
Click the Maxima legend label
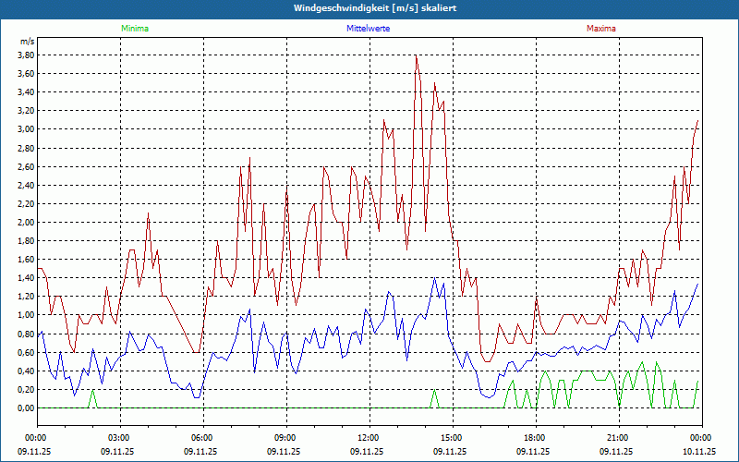(600, 29)
